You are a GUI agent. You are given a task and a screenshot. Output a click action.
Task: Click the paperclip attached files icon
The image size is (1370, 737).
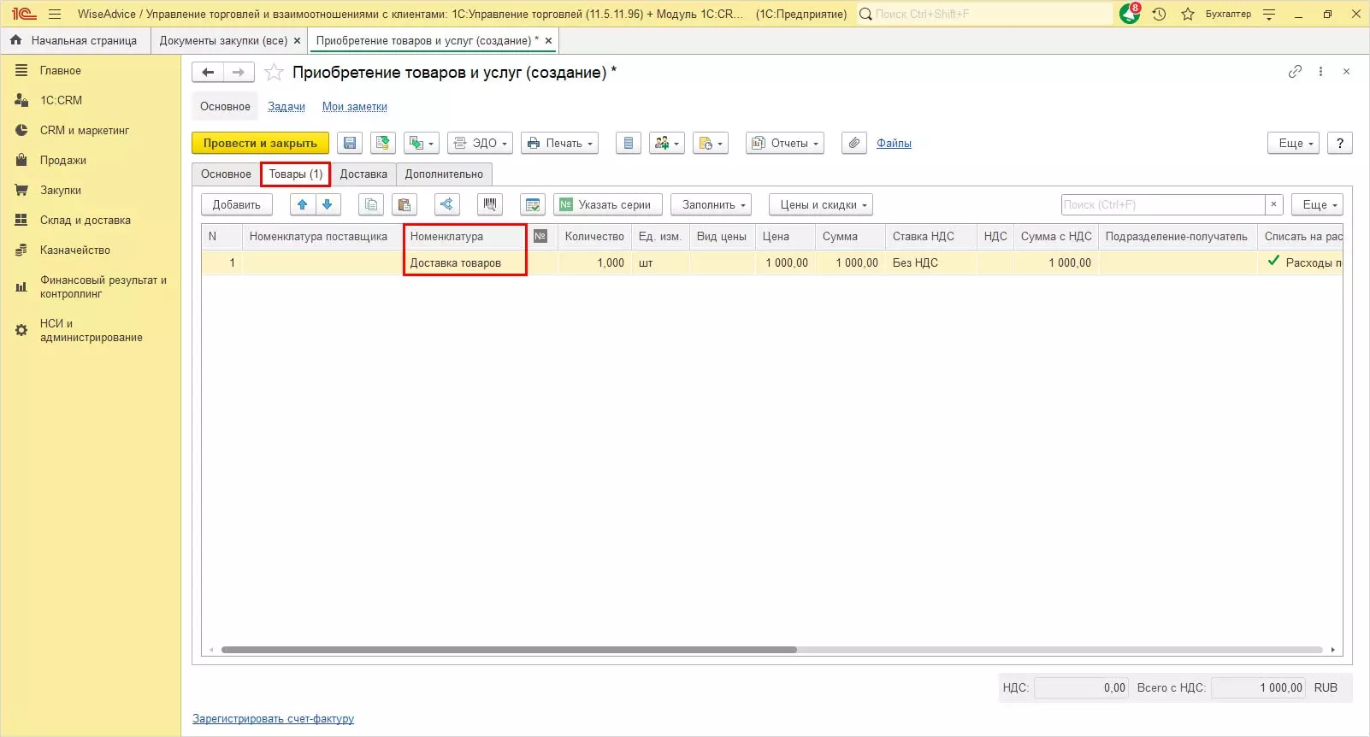pyautogui.click(x=853, y=144)
